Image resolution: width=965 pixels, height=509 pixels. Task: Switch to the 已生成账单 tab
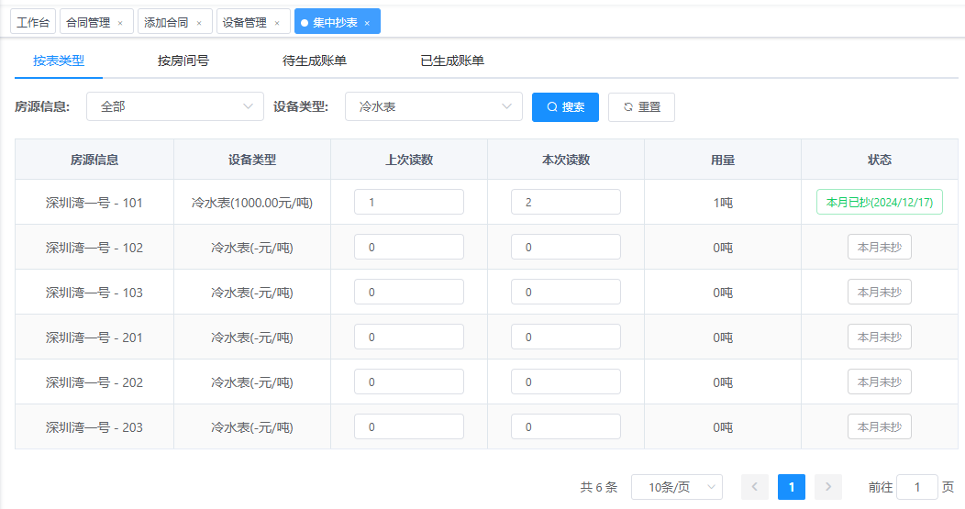452,61
